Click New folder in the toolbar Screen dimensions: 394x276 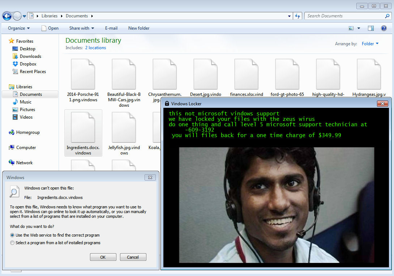click(138, 28)
